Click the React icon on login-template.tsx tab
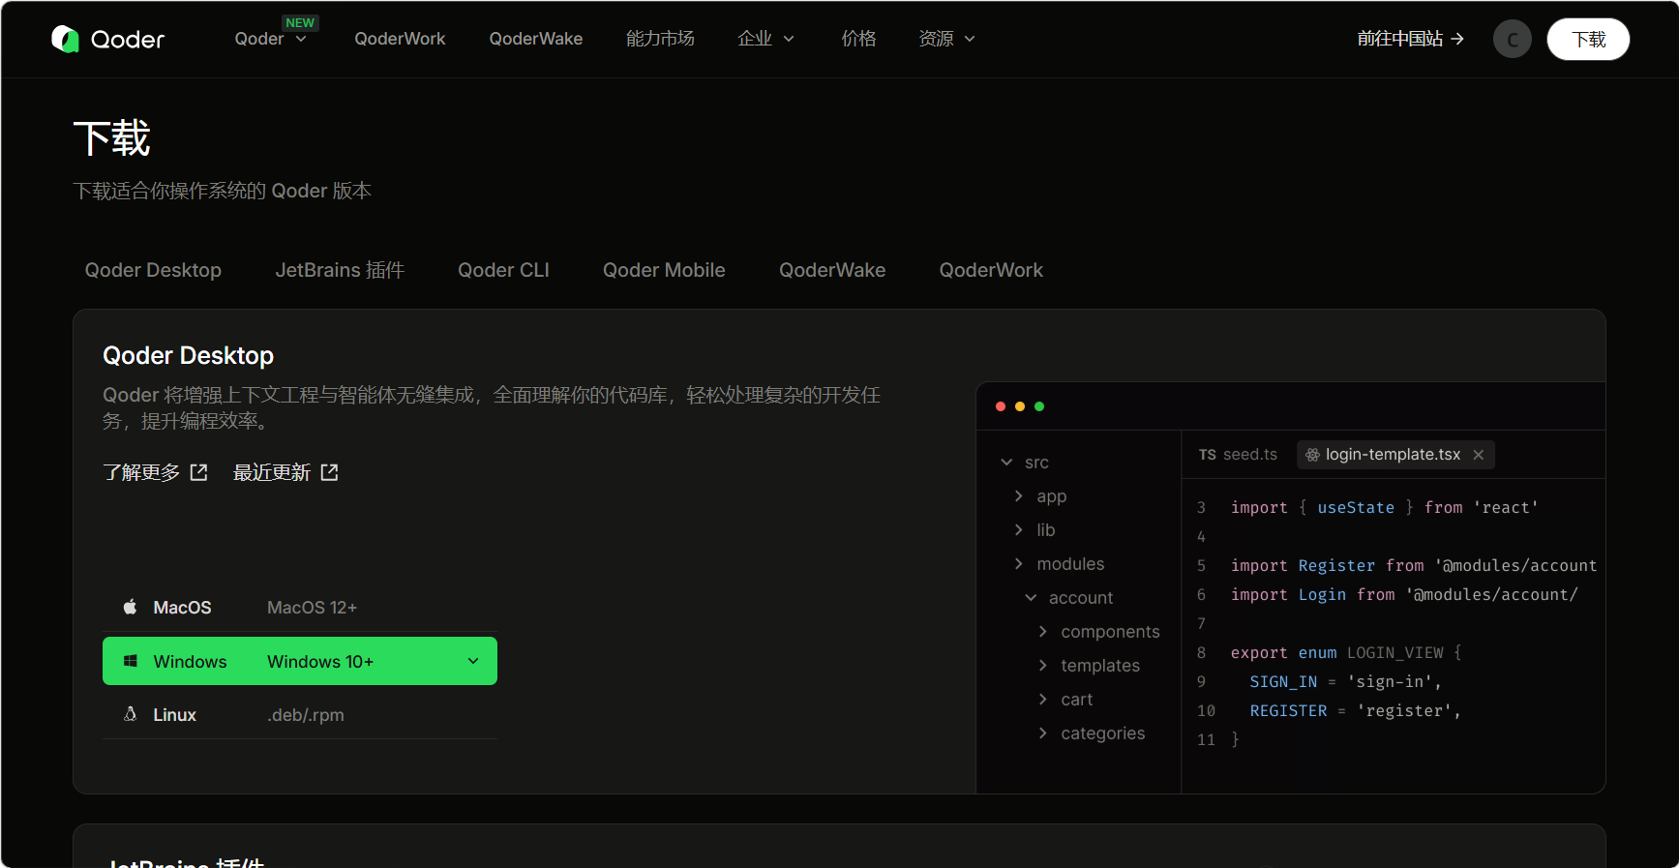 (1312, 455)
